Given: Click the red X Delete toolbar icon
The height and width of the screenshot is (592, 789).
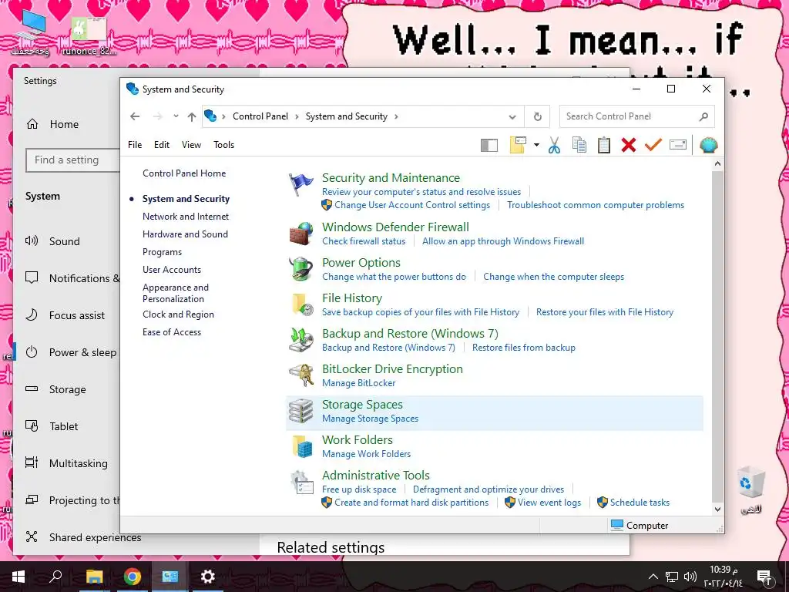Looking at the screenshot, I should tap(629, 145).
